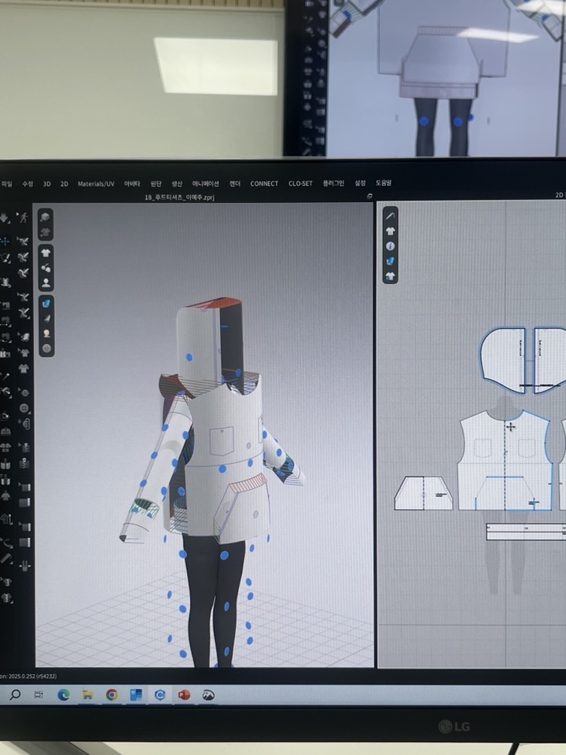Screen dimensions: 566x755
Task: Open the 아바타 (Avatar) menu
Action: tap(132, 183)
